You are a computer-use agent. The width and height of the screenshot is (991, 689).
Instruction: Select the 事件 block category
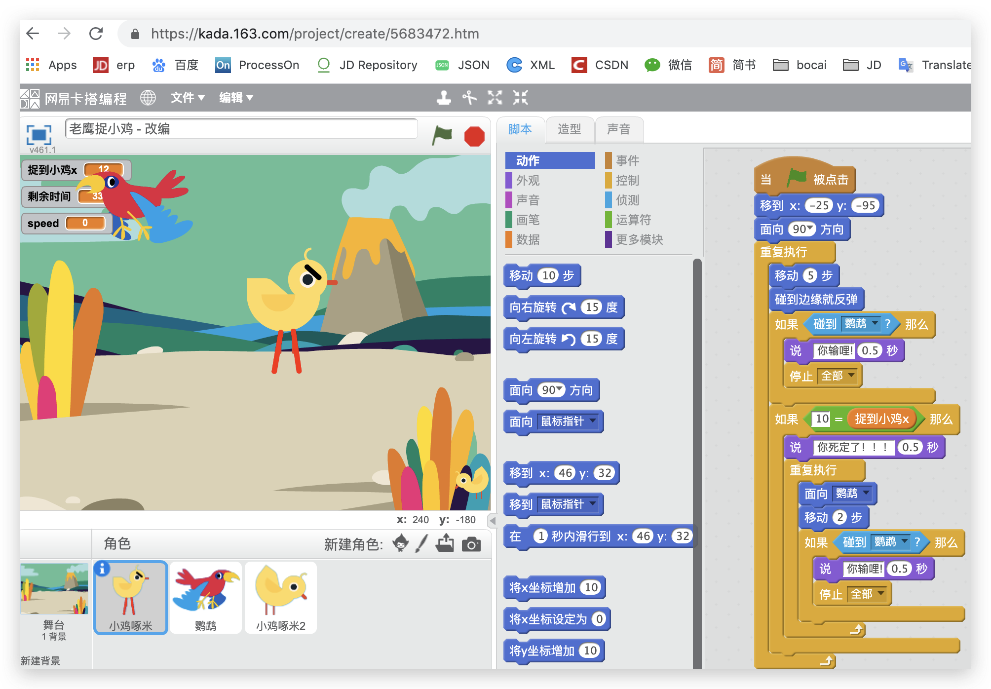[x=627, y=160]
